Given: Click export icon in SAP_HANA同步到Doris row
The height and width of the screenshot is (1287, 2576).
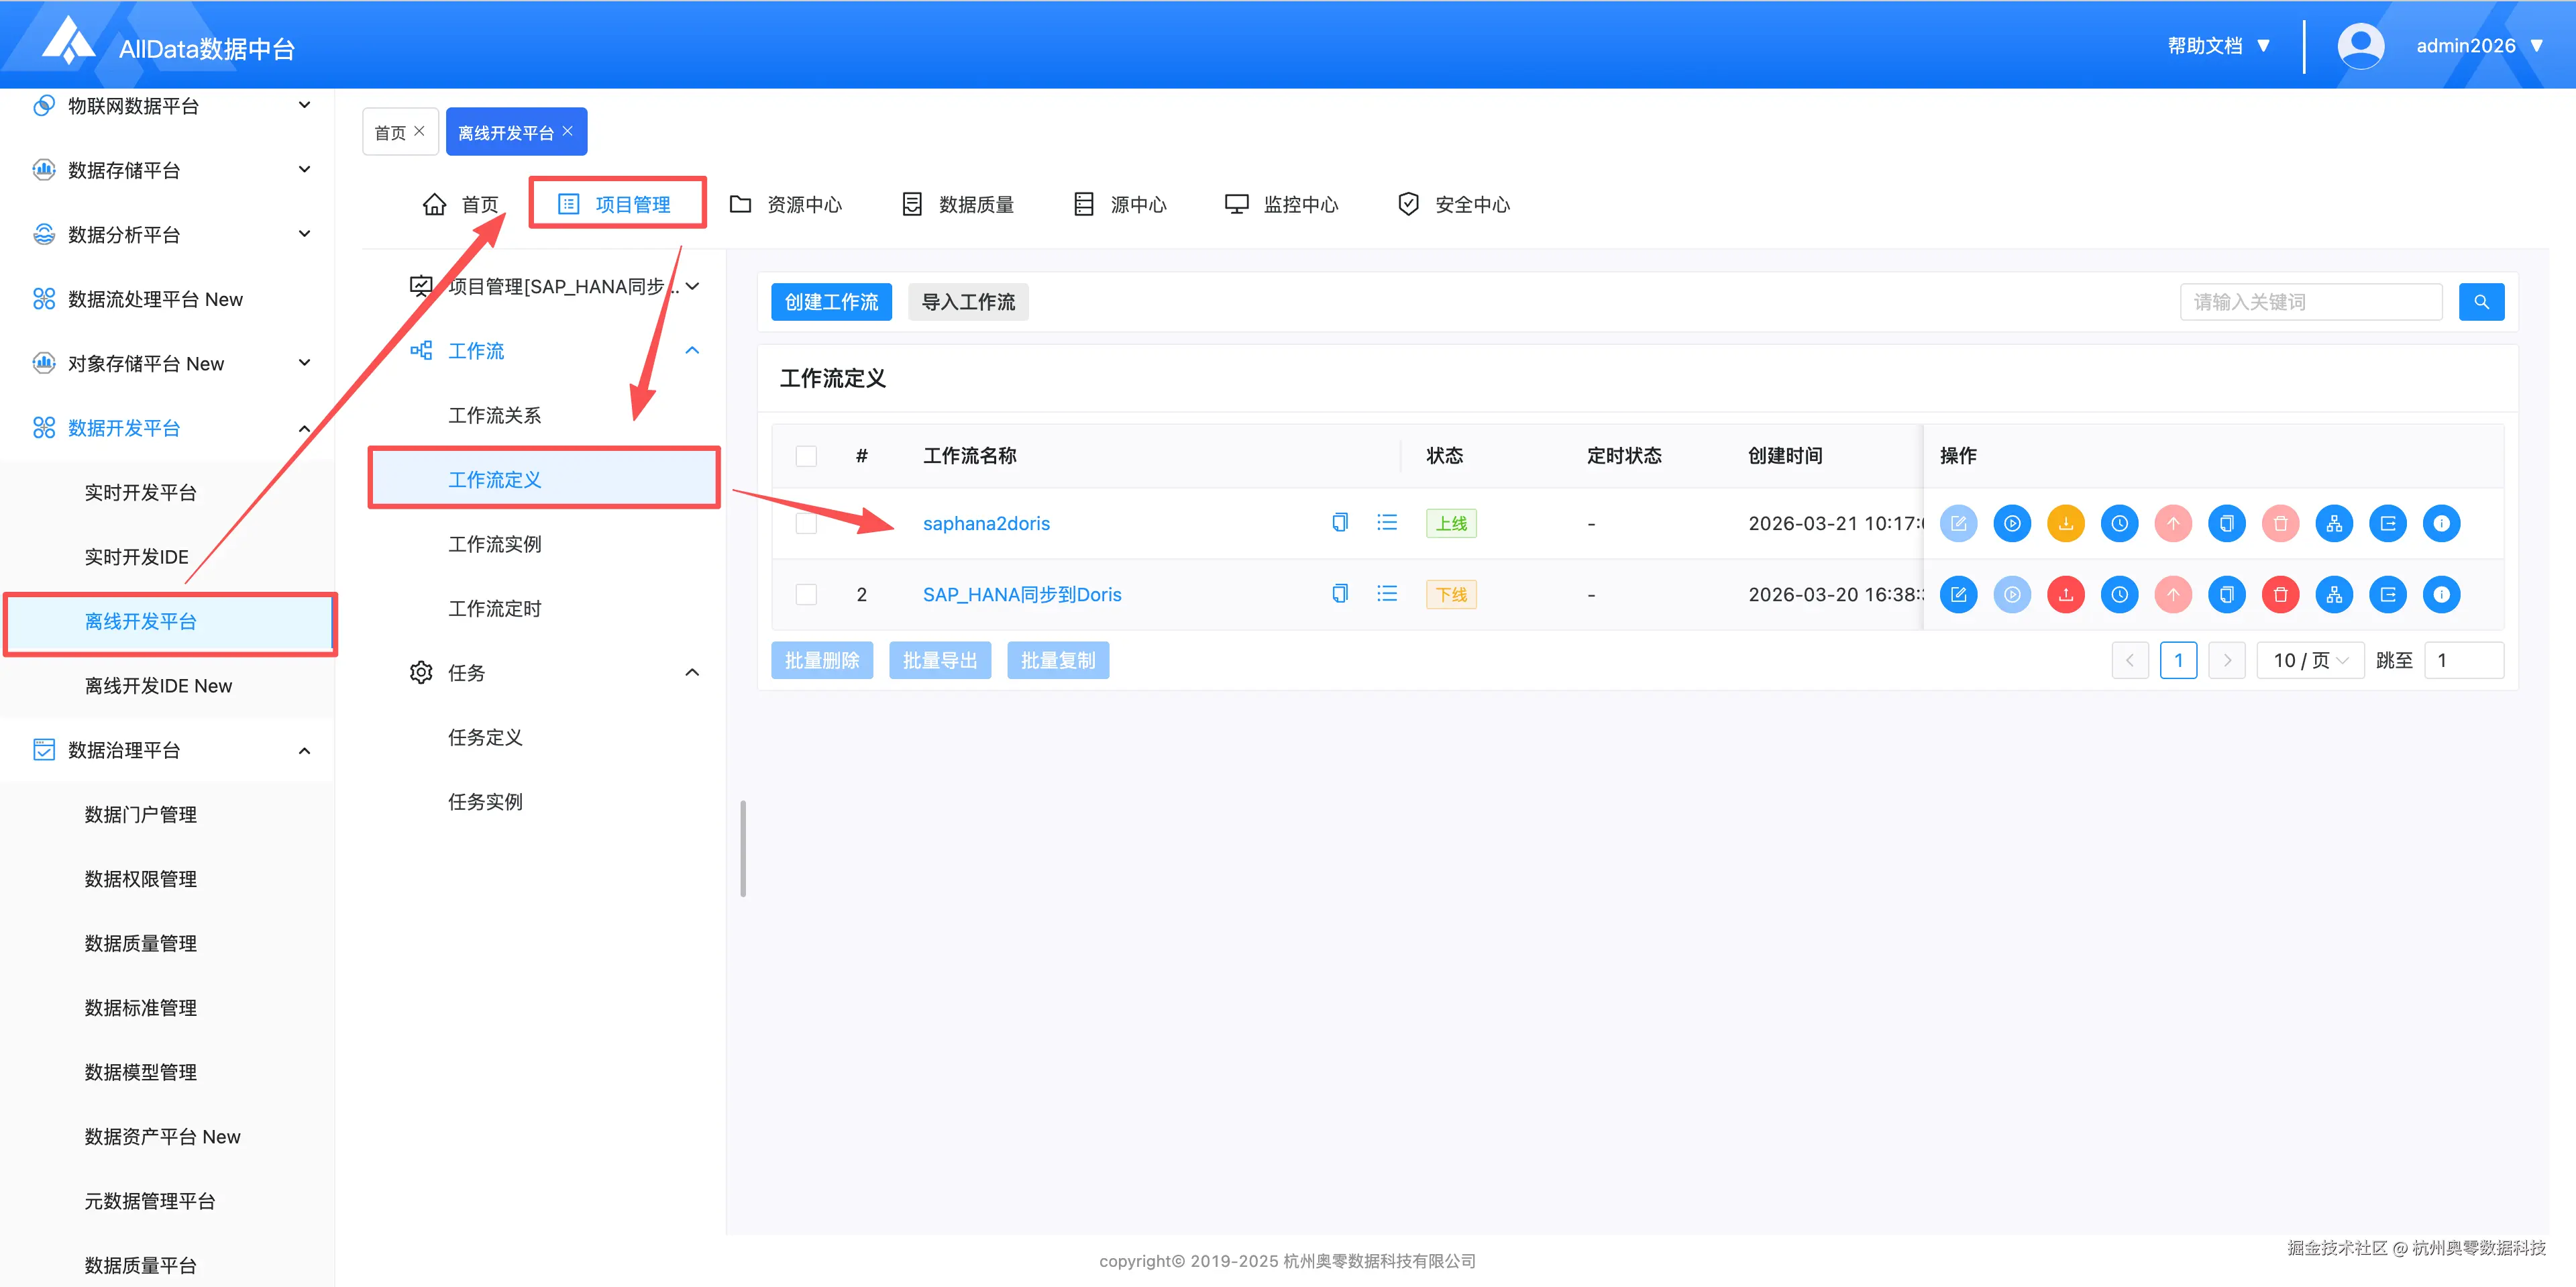Looking at the screenshot, I should pos(2387,595).
